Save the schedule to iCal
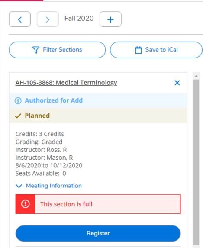The image size is (203, 248). (x=156, y=50)
